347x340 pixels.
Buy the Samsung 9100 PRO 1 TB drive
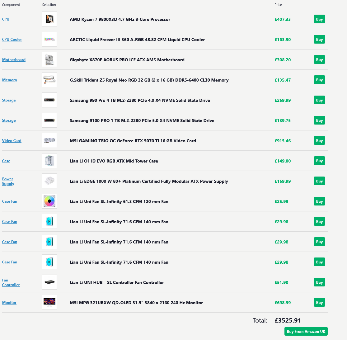319,120
